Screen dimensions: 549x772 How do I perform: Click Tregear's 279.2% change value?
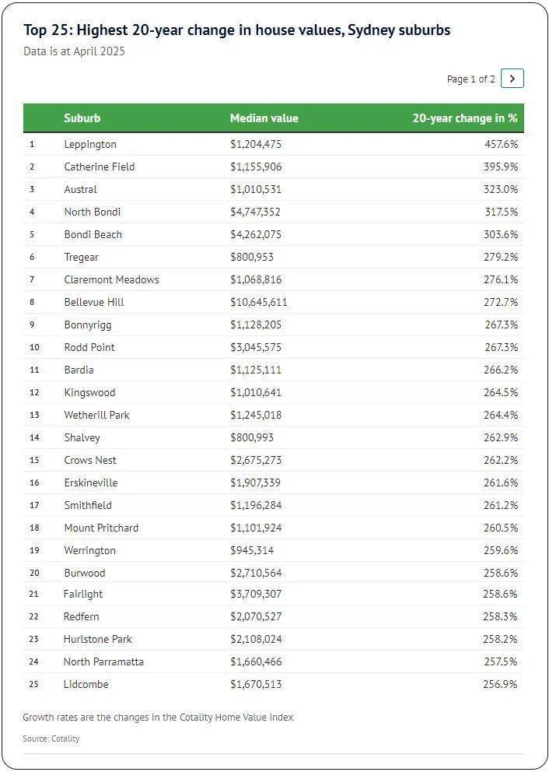499,257
